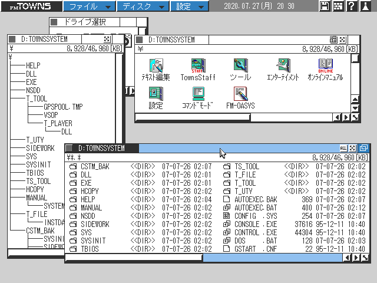Click the floppy disk icon in the top bar

325,6
